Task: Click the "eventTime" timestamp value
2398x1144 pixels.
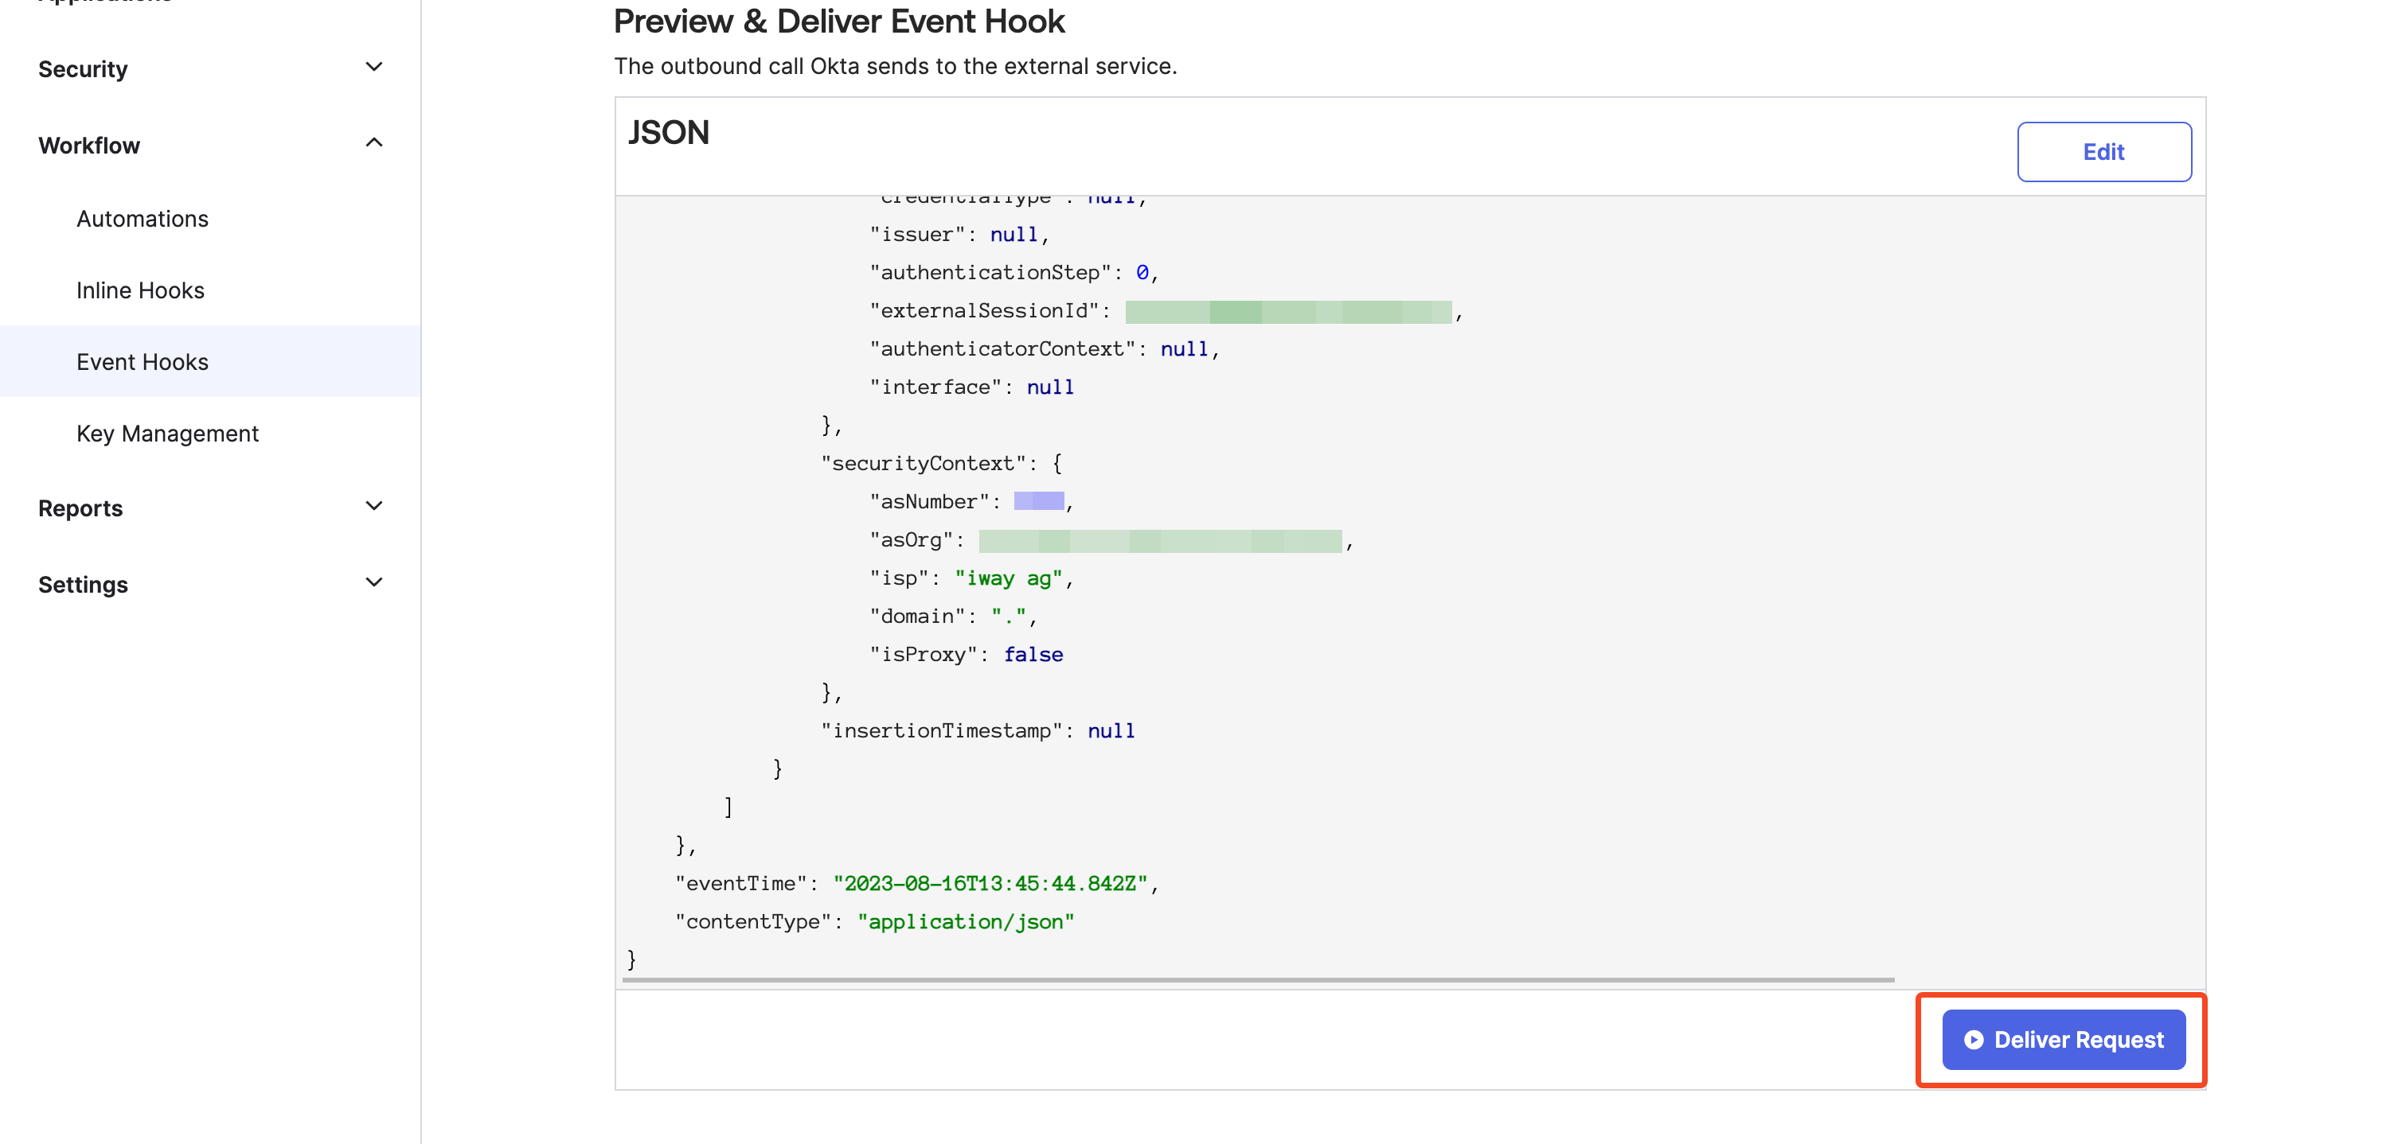Action: pyautogui.click(x=990, y=882)
